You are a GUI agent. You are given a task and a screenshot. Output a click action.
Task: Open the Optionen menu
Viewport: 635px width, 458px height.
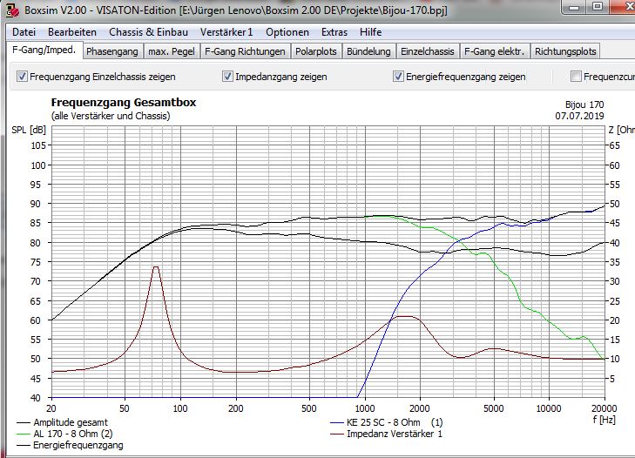tap(287, 32)
